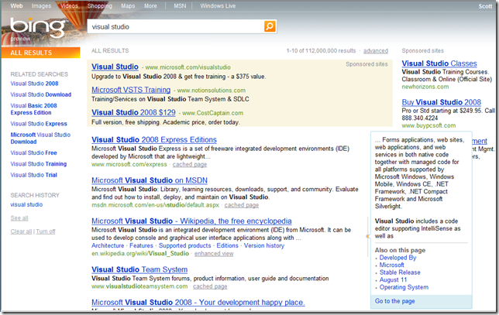Click 'Clear all' search history
Image resolution: width=499 pixels, height=315 pixels.
pos(21,231)
